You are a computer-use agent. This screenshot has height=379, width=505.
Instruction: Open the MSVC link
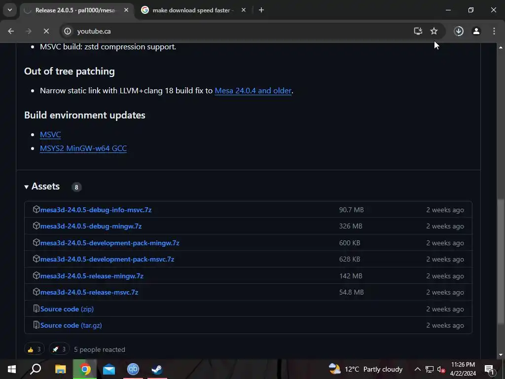click(x=50, y=134)
